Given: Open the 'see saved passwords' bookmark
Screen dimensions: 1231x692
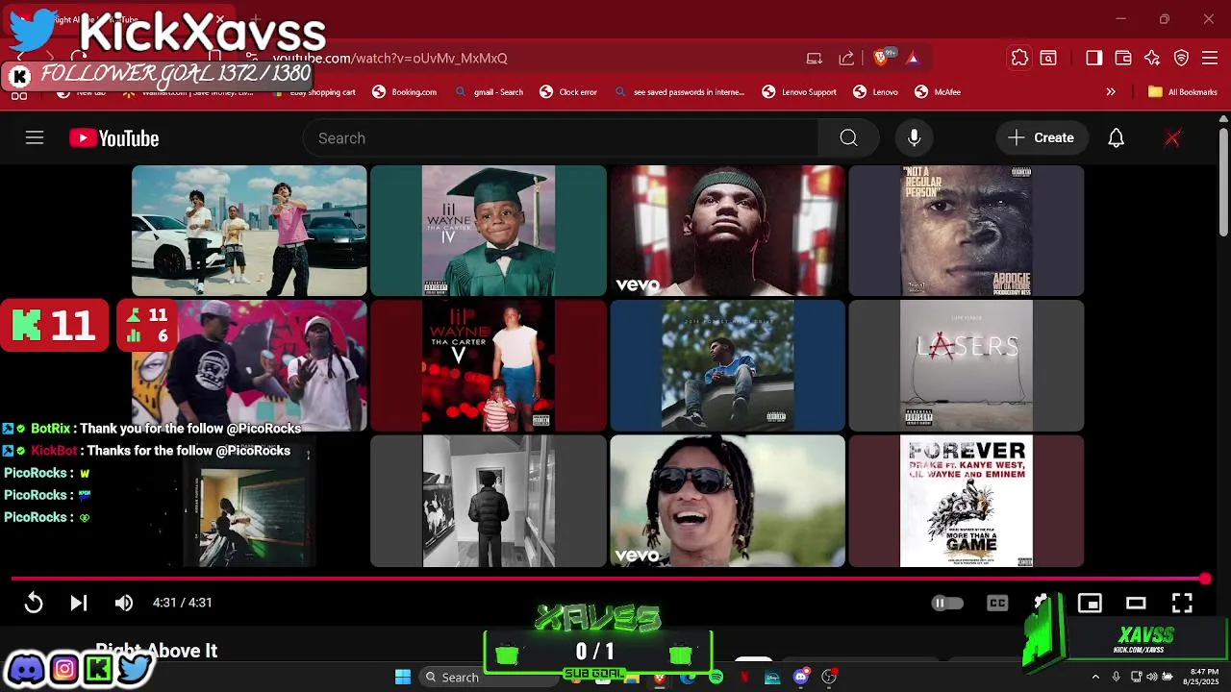Looking at the screenshot, I should click(680, 92).
